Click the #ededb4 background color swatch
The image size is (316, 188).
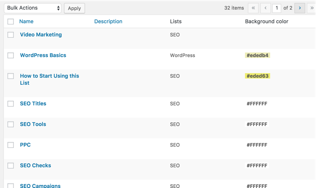pos(257,55)
